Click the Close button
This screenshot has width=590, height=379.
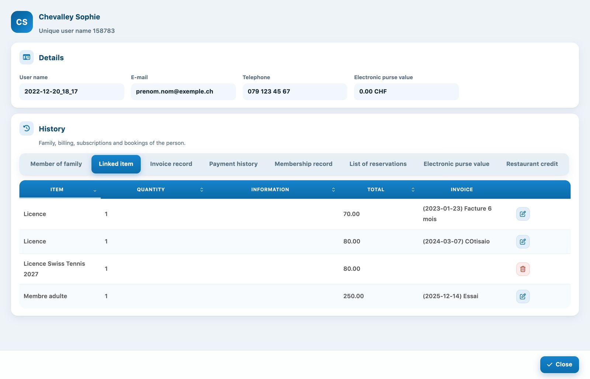tap(559, 365)
